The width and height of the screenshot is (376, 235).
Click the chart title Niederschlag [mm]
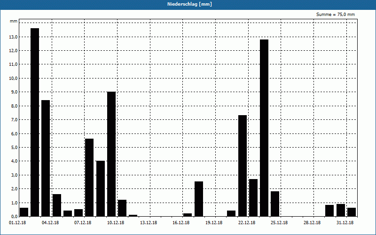pos(189,4)
